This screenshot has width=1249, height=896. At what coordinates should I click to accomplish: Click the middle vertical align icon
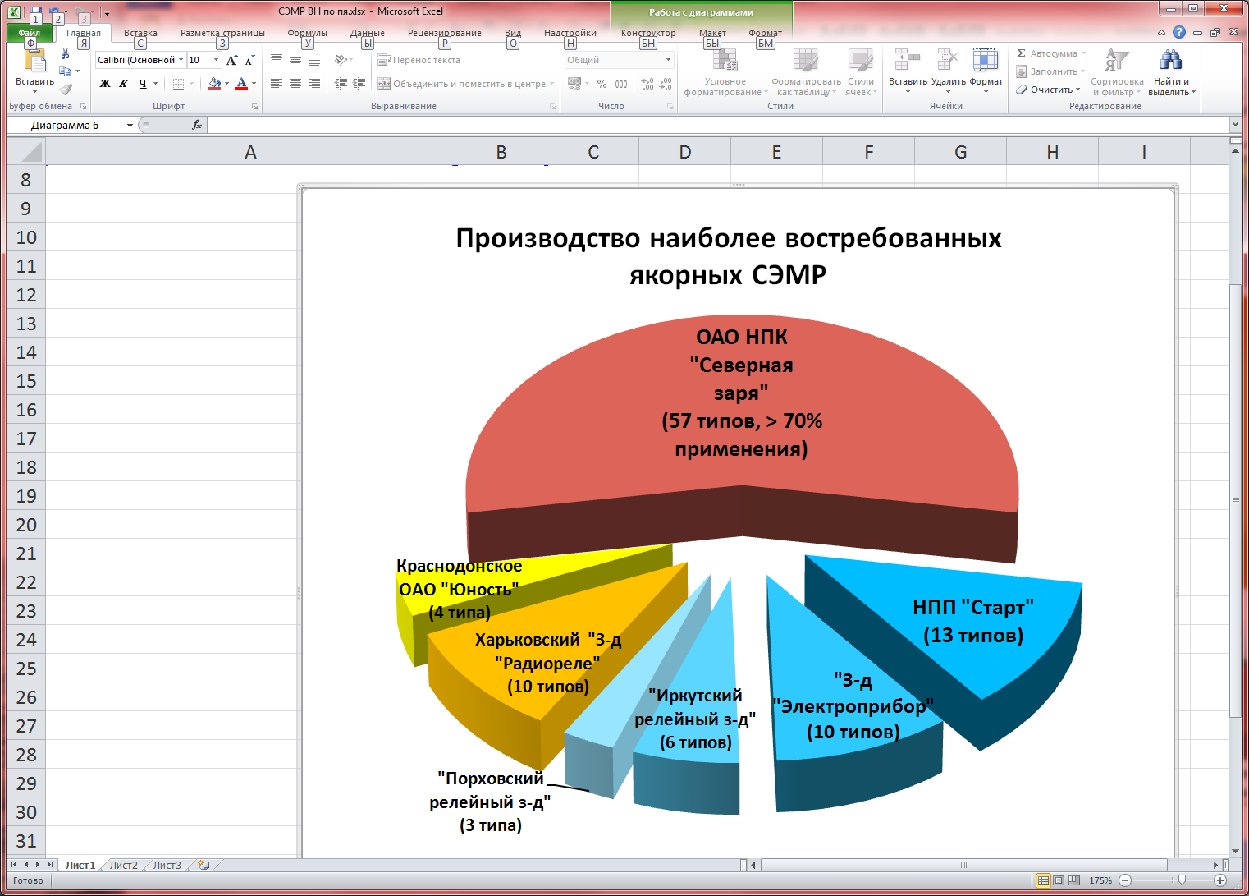tap(295, 60)
